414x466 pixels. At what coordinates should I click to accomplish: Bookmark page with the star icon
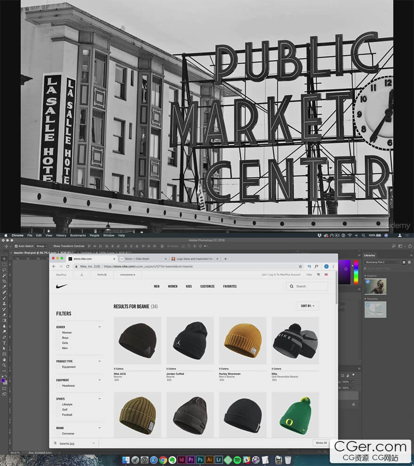(300, 266)
